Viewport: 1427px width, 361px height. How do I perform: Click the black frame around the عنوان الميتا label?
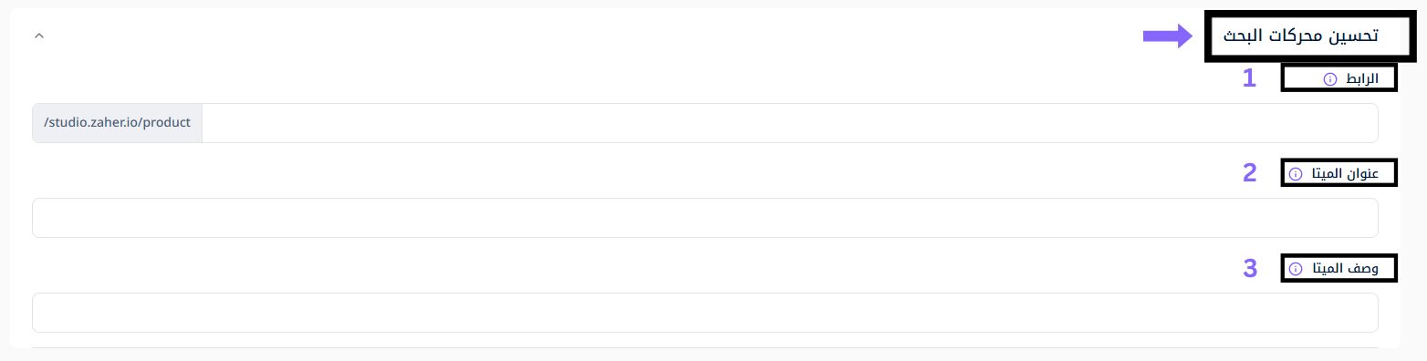[x=1338, y=172]
